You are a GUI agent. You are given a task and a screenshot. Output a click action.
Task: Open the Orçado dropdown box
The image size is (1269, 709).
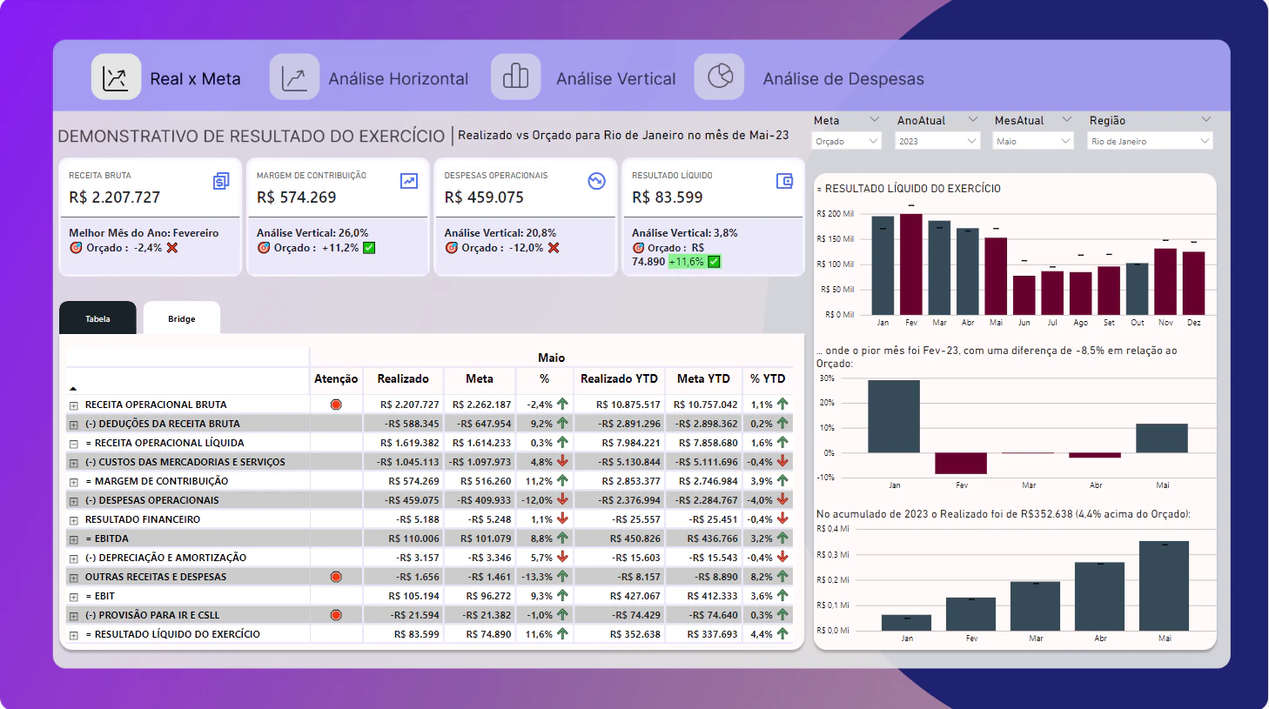[x=847, y=141]
